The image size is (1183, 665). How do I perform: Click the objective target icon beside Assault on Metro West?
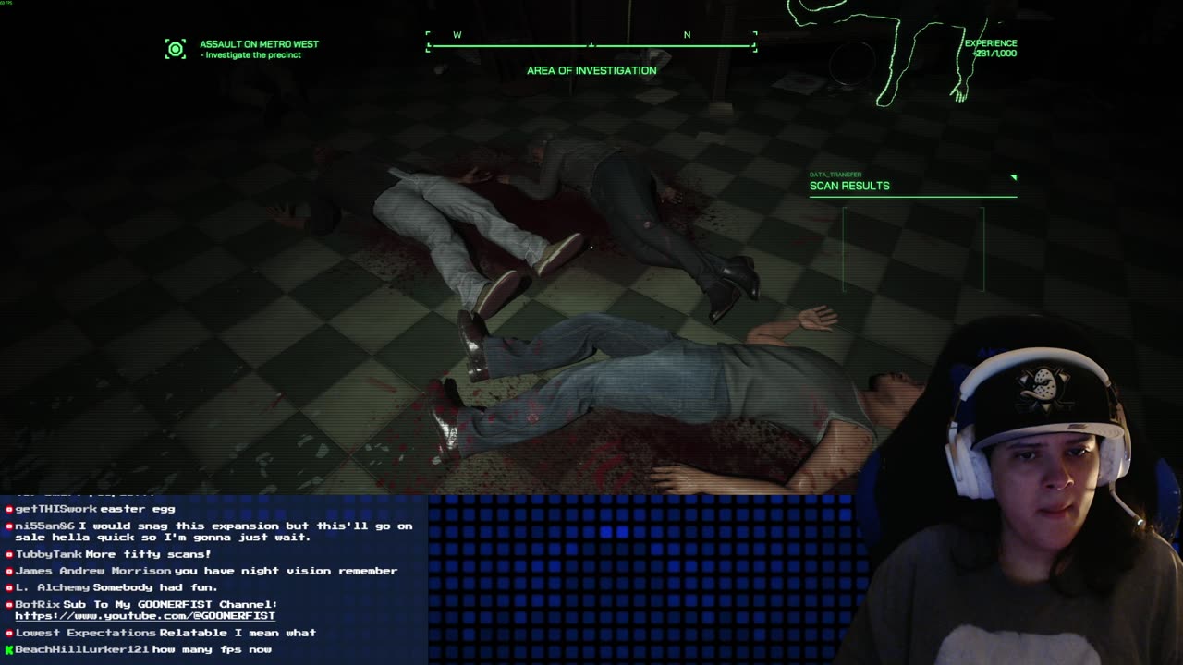pyautogui.click(x=175, y=49)
